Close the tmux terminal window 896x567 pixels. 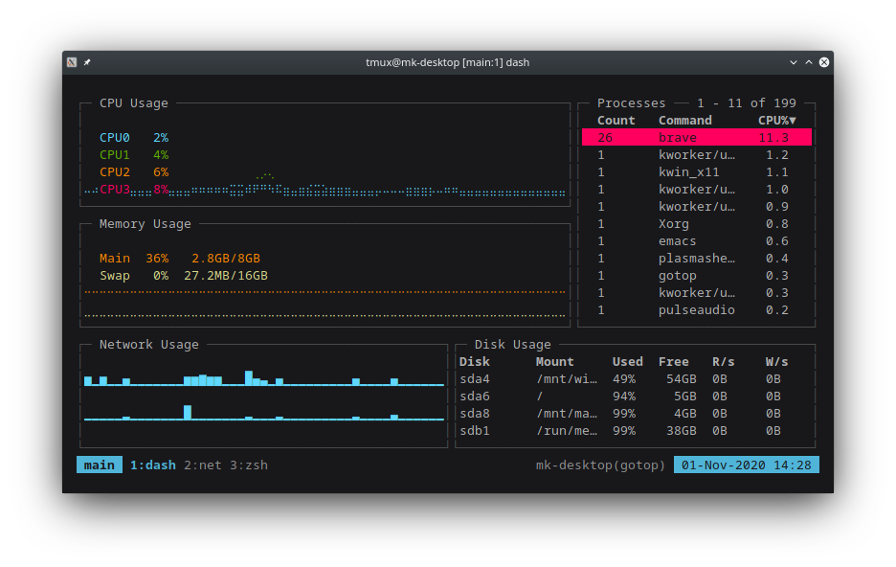[x=824, y=62]
